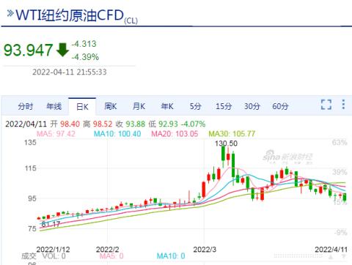The width and height of the screenshot is (352, 265).
Task: Click the 63% percentage axis label
Action: 340,142
